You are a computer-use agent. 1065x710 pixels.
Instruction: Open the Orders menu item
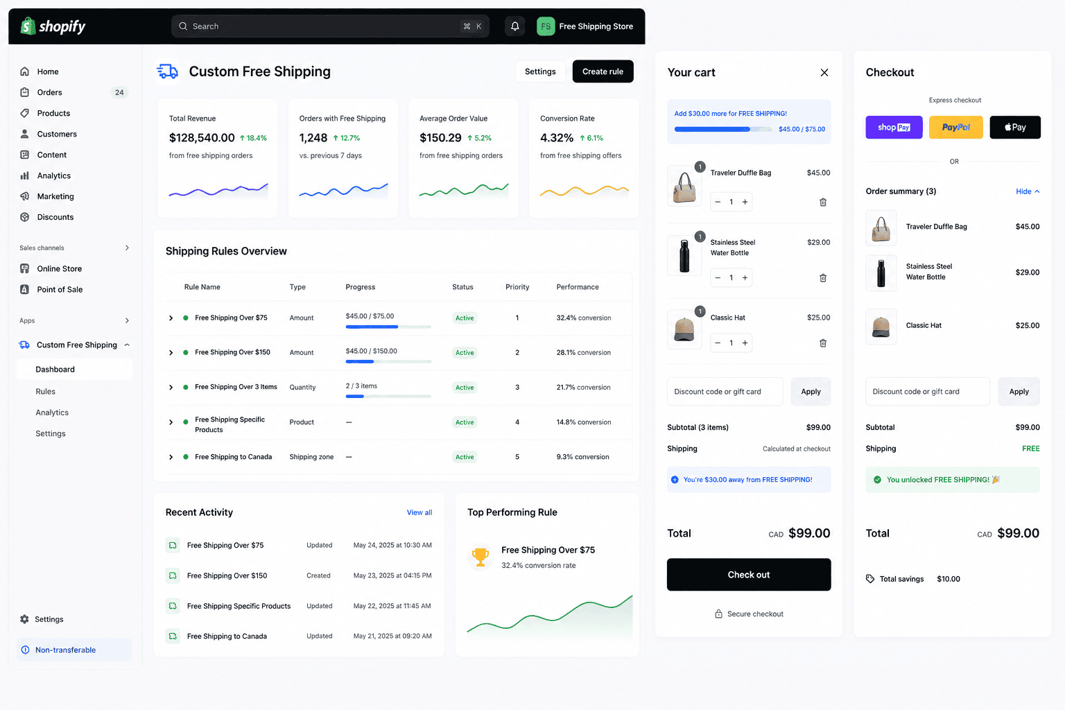click(73, 92)
